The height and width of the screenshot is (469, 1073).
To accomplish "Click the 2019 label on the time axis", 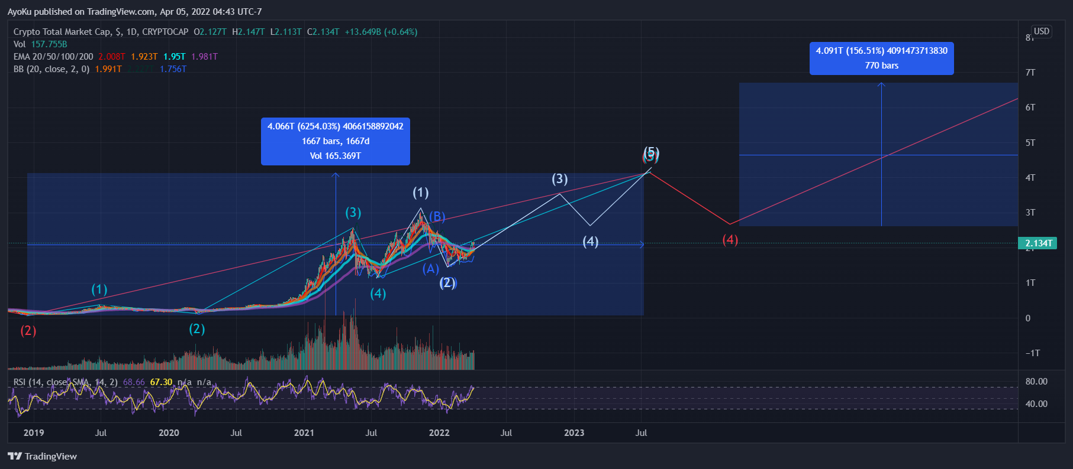I will click(x=34, y=433).
